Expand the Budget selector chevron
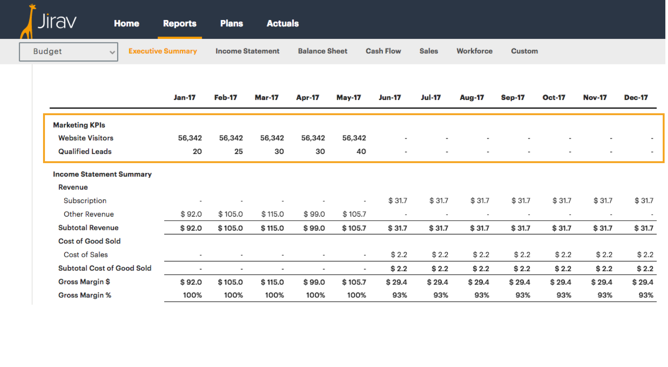Viewport: 668px width, 367px height. click(x=112, y=51)
